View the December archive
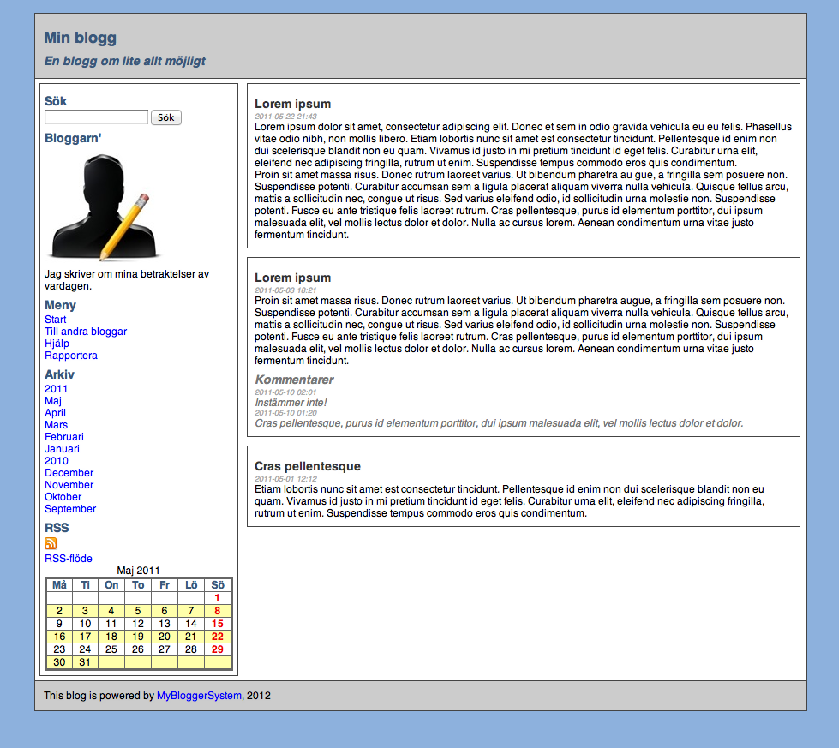839x748 pixels. click(x=69, y=473)
